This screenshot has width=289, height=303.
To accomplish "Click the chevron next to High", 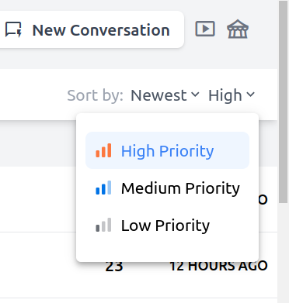I will (x=250, y=95).
